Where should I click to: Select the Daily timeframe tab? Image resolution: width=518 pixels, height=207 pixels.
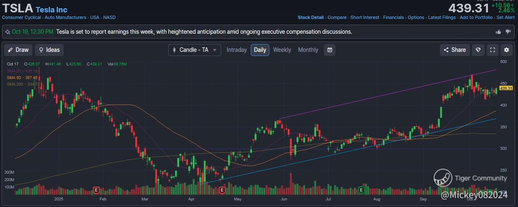coord(260,50)
